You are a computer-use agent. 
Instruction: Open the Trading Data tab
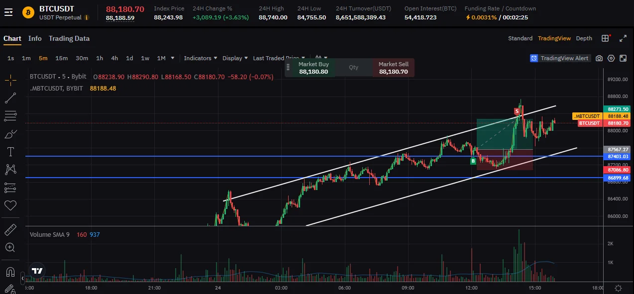tap(69, 38)
